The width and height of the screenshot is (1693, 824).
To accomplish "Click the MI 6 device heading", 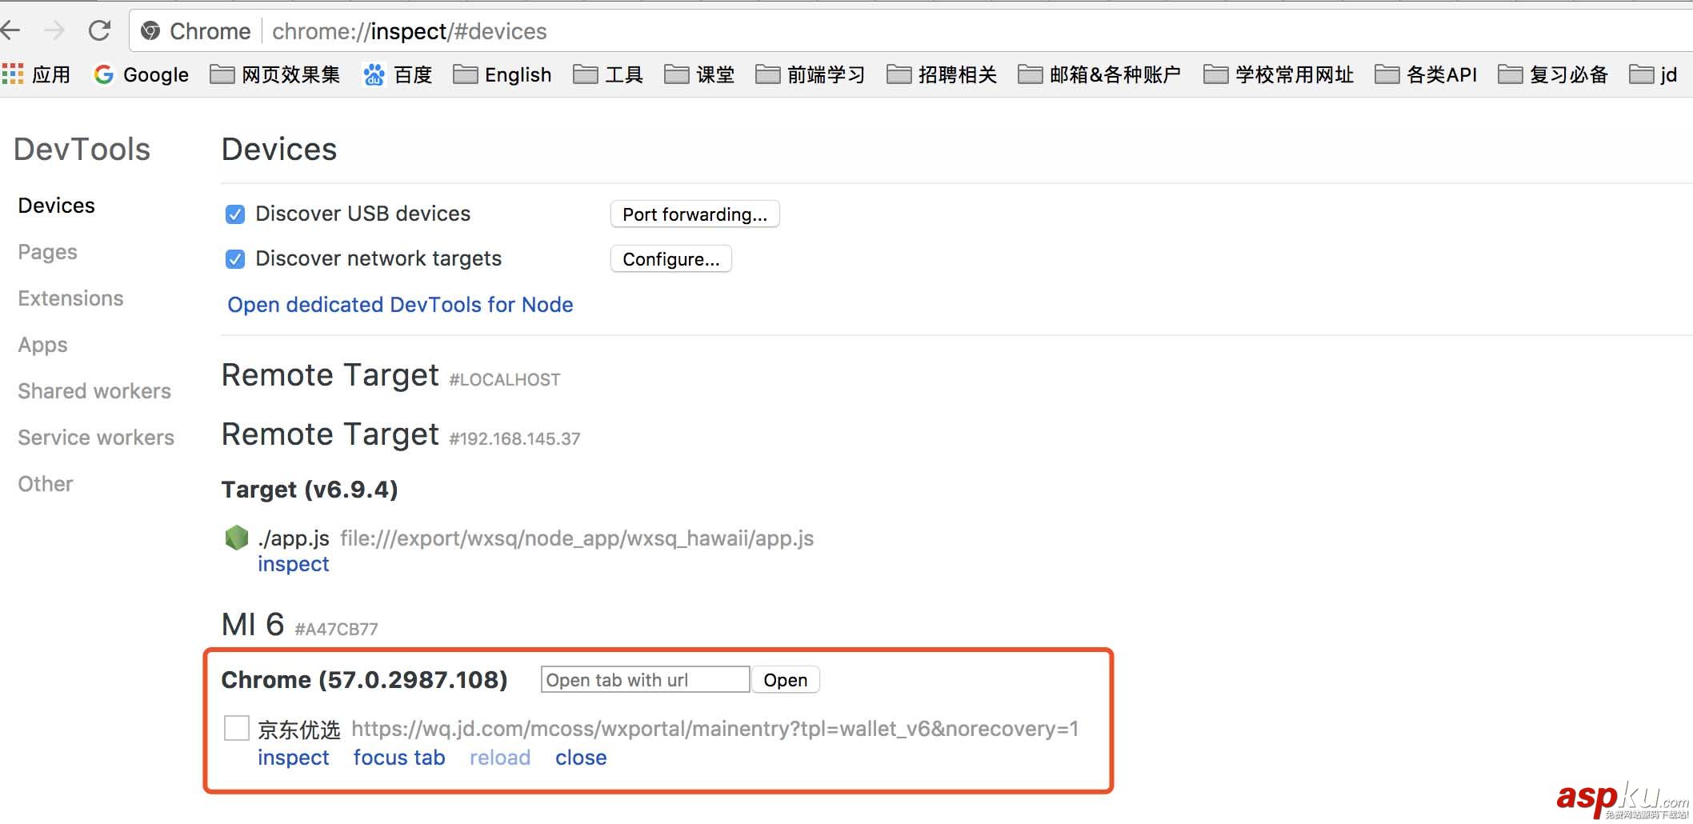I will click(x=253, y=625).
